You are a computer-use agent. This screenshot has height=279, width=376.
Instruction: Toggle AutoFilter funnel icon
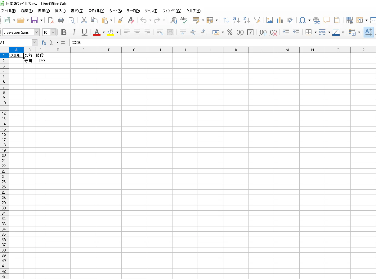tap(257, 20)
